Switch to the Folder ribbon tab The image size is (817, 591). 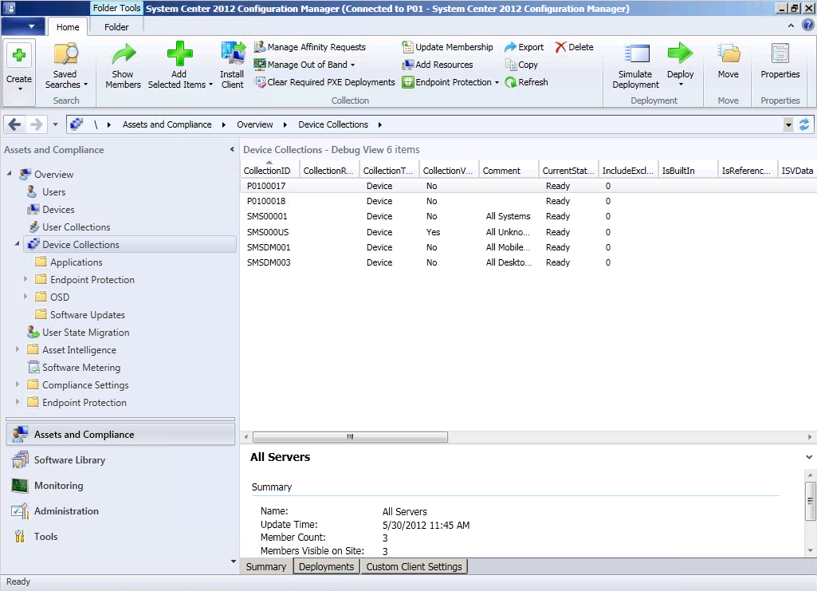click(116, 26)
